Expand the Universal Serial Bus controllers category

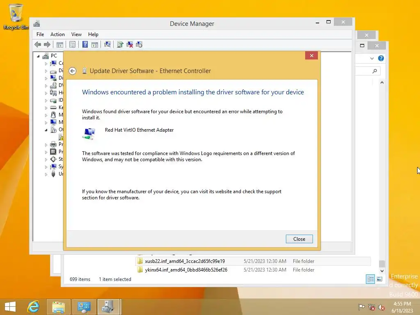(46, 174)
